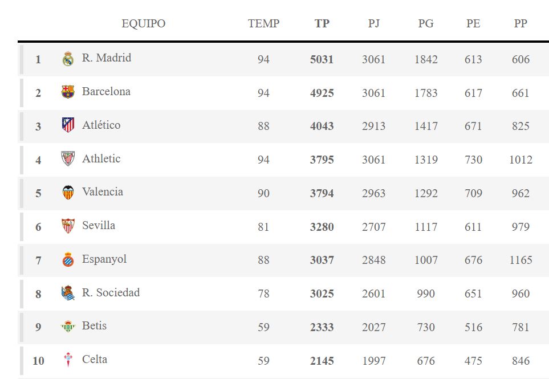
Task: Click the R. Sociedad club crest
Action: (x=68, y=294)
